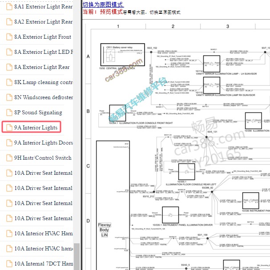Click the Flexray Body LIN module block

[113, 205]
